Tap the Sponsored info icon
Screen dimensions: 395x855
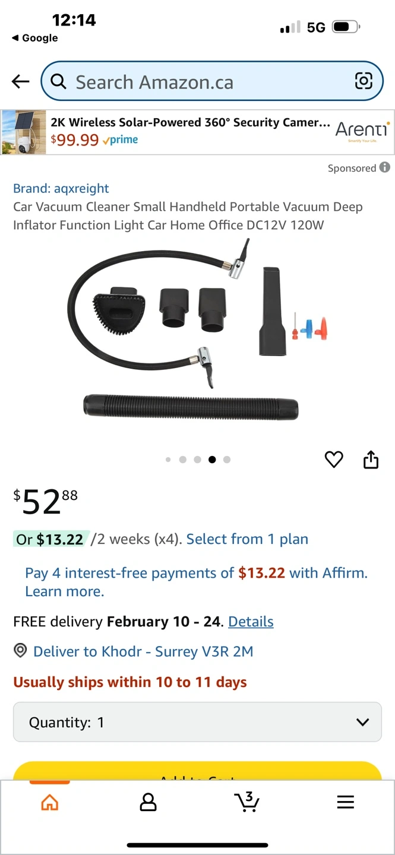click(x=385, y=167)
